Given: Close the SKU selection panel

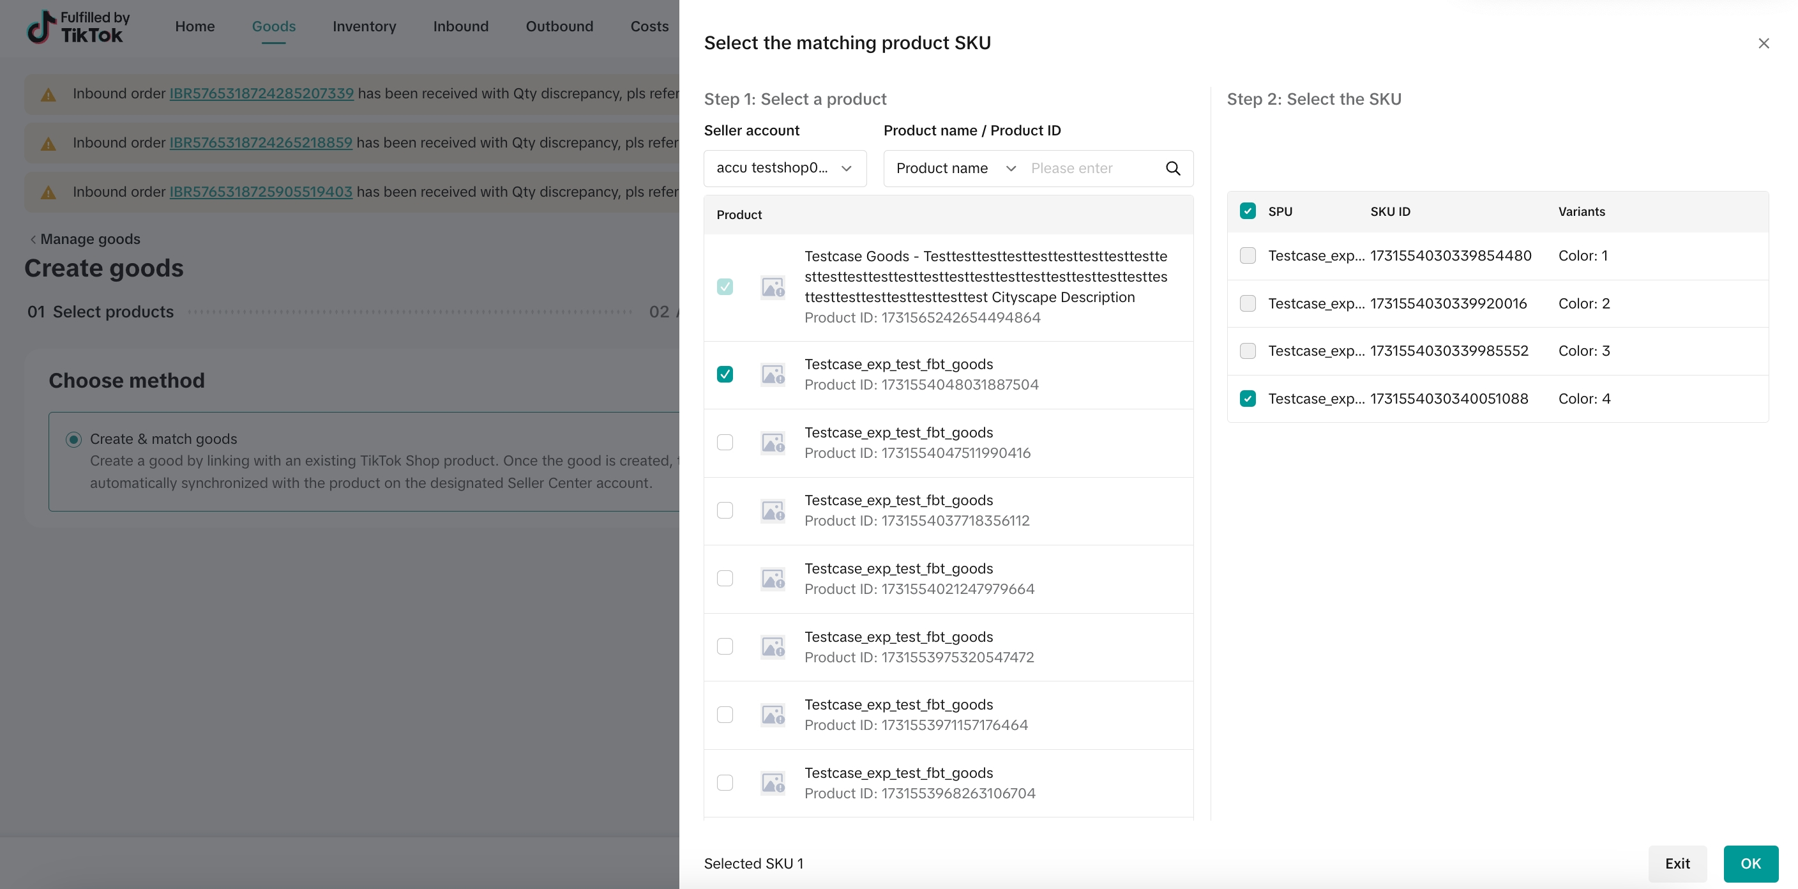Looking at the screenshot, I should click(1763, 43).
